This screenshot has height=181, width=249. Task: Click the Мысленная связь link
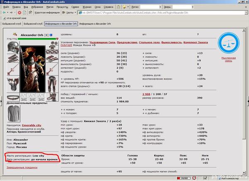click(229, 59)
